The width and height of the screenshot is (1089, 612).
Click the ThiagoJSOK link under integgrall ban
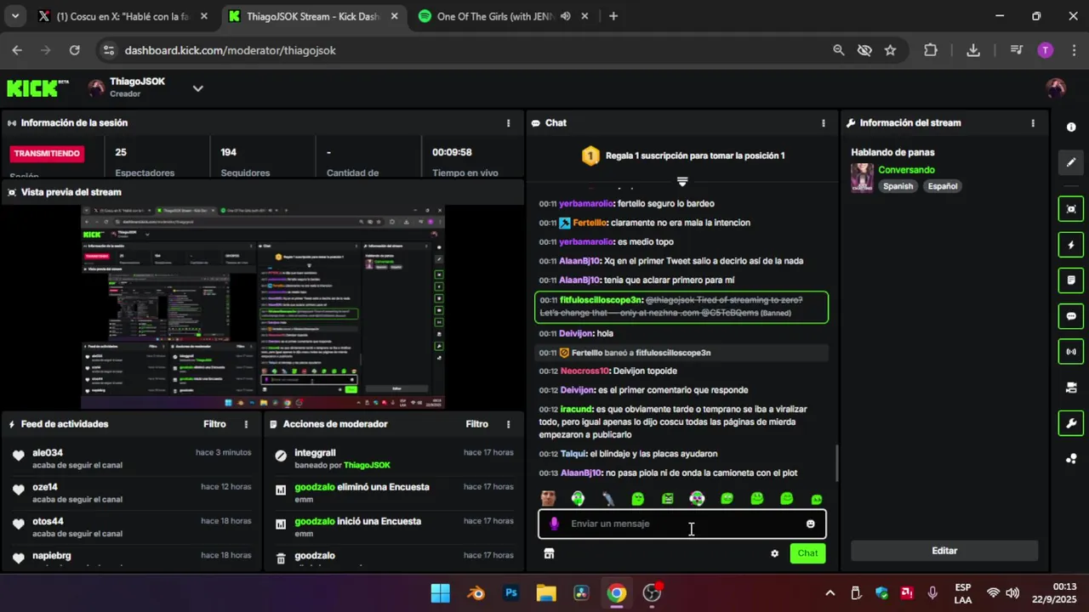[367, 465]
